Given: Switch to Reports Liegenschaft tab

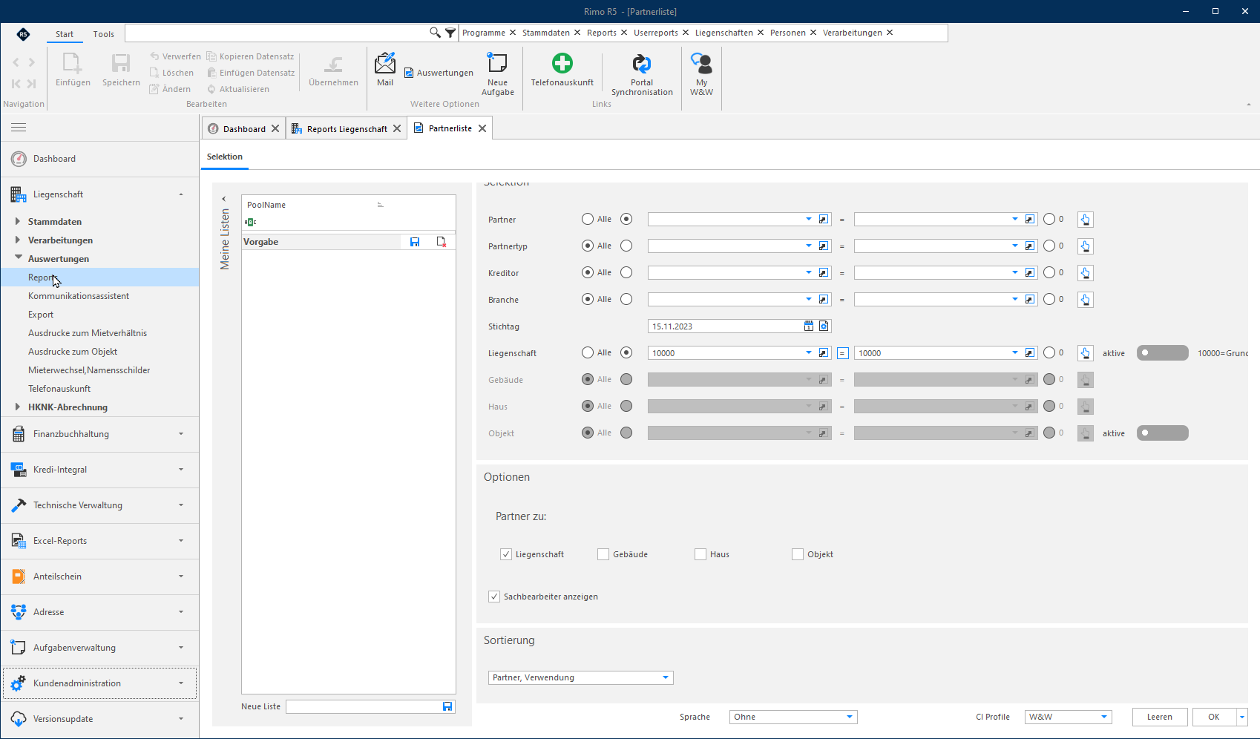Looking at the screenshot, I should [x=347, y=128].
